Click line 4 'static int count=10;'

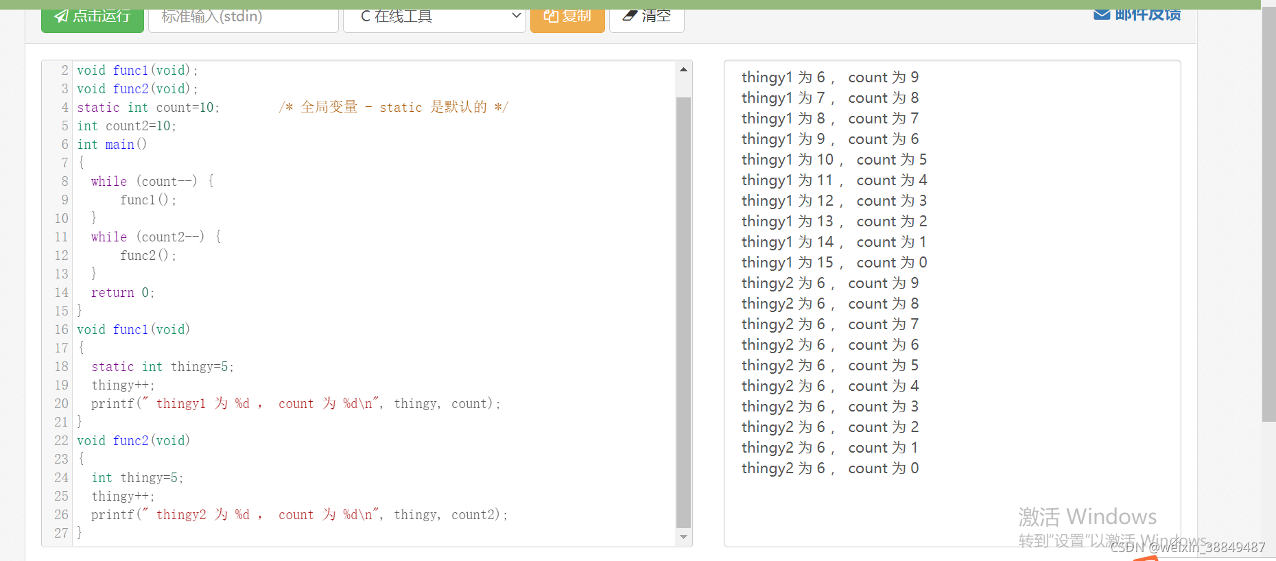coord(148,107)
